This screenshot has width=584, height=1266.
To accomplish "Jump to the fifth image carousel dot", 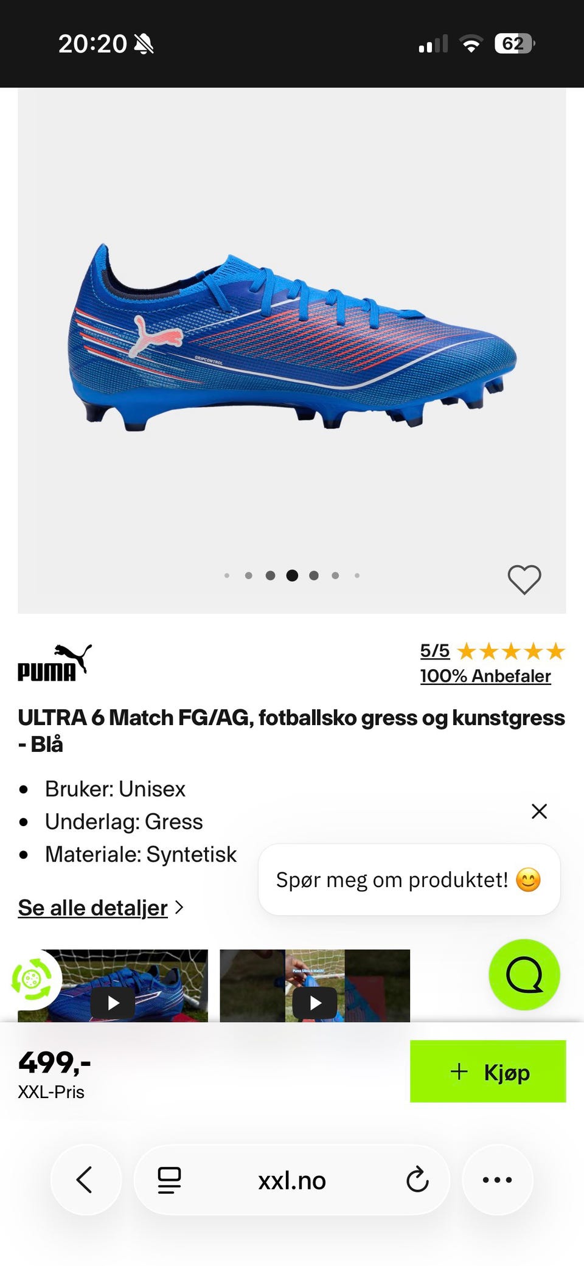I will coord(314,576).
